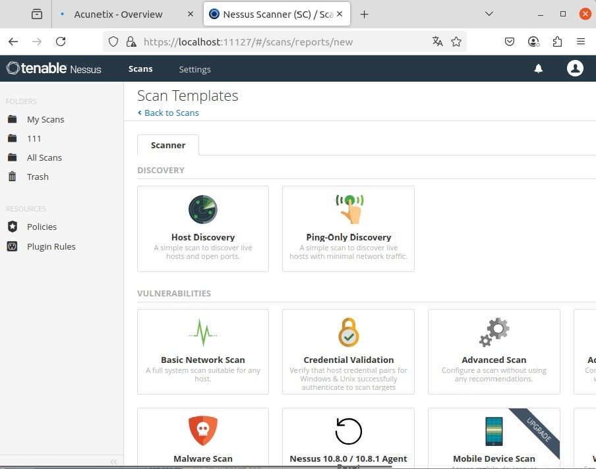The width and height of the screenshot is (596, 469).
Task: Pick the Basic Network Scan pulse icon
Action: click(x=202, y=333)
